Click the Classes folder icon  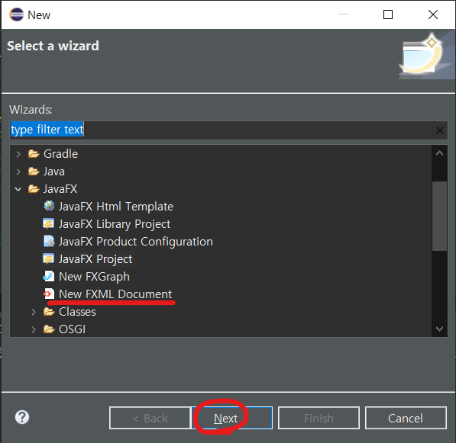tap(49, 312)
